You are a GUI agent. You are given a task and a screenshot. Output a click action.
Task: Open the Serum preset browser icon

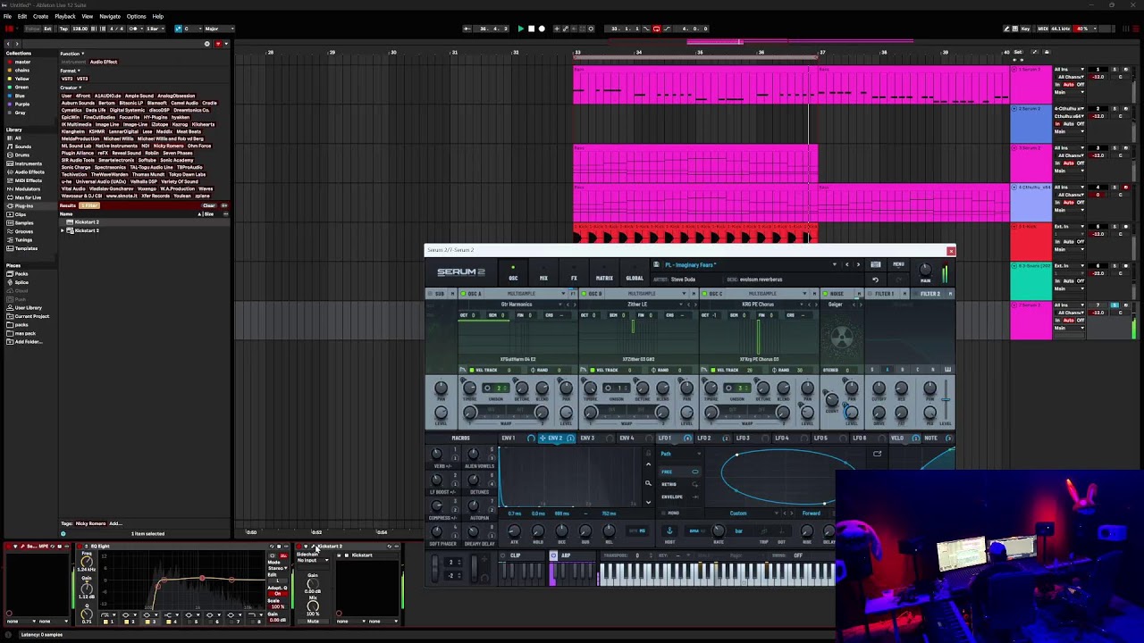(x=876, y=264)
